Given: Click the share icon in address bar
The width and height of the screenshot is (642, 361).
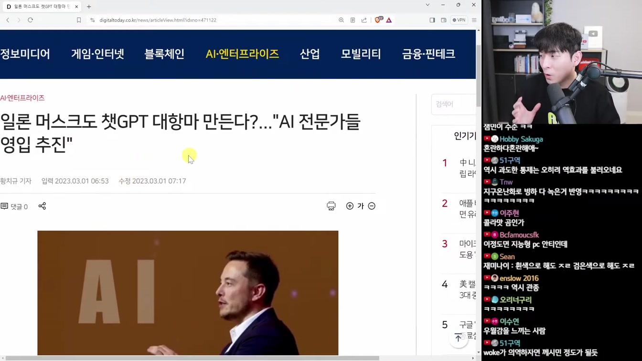Looking at the screenshot, I should [x=364, y=20].
